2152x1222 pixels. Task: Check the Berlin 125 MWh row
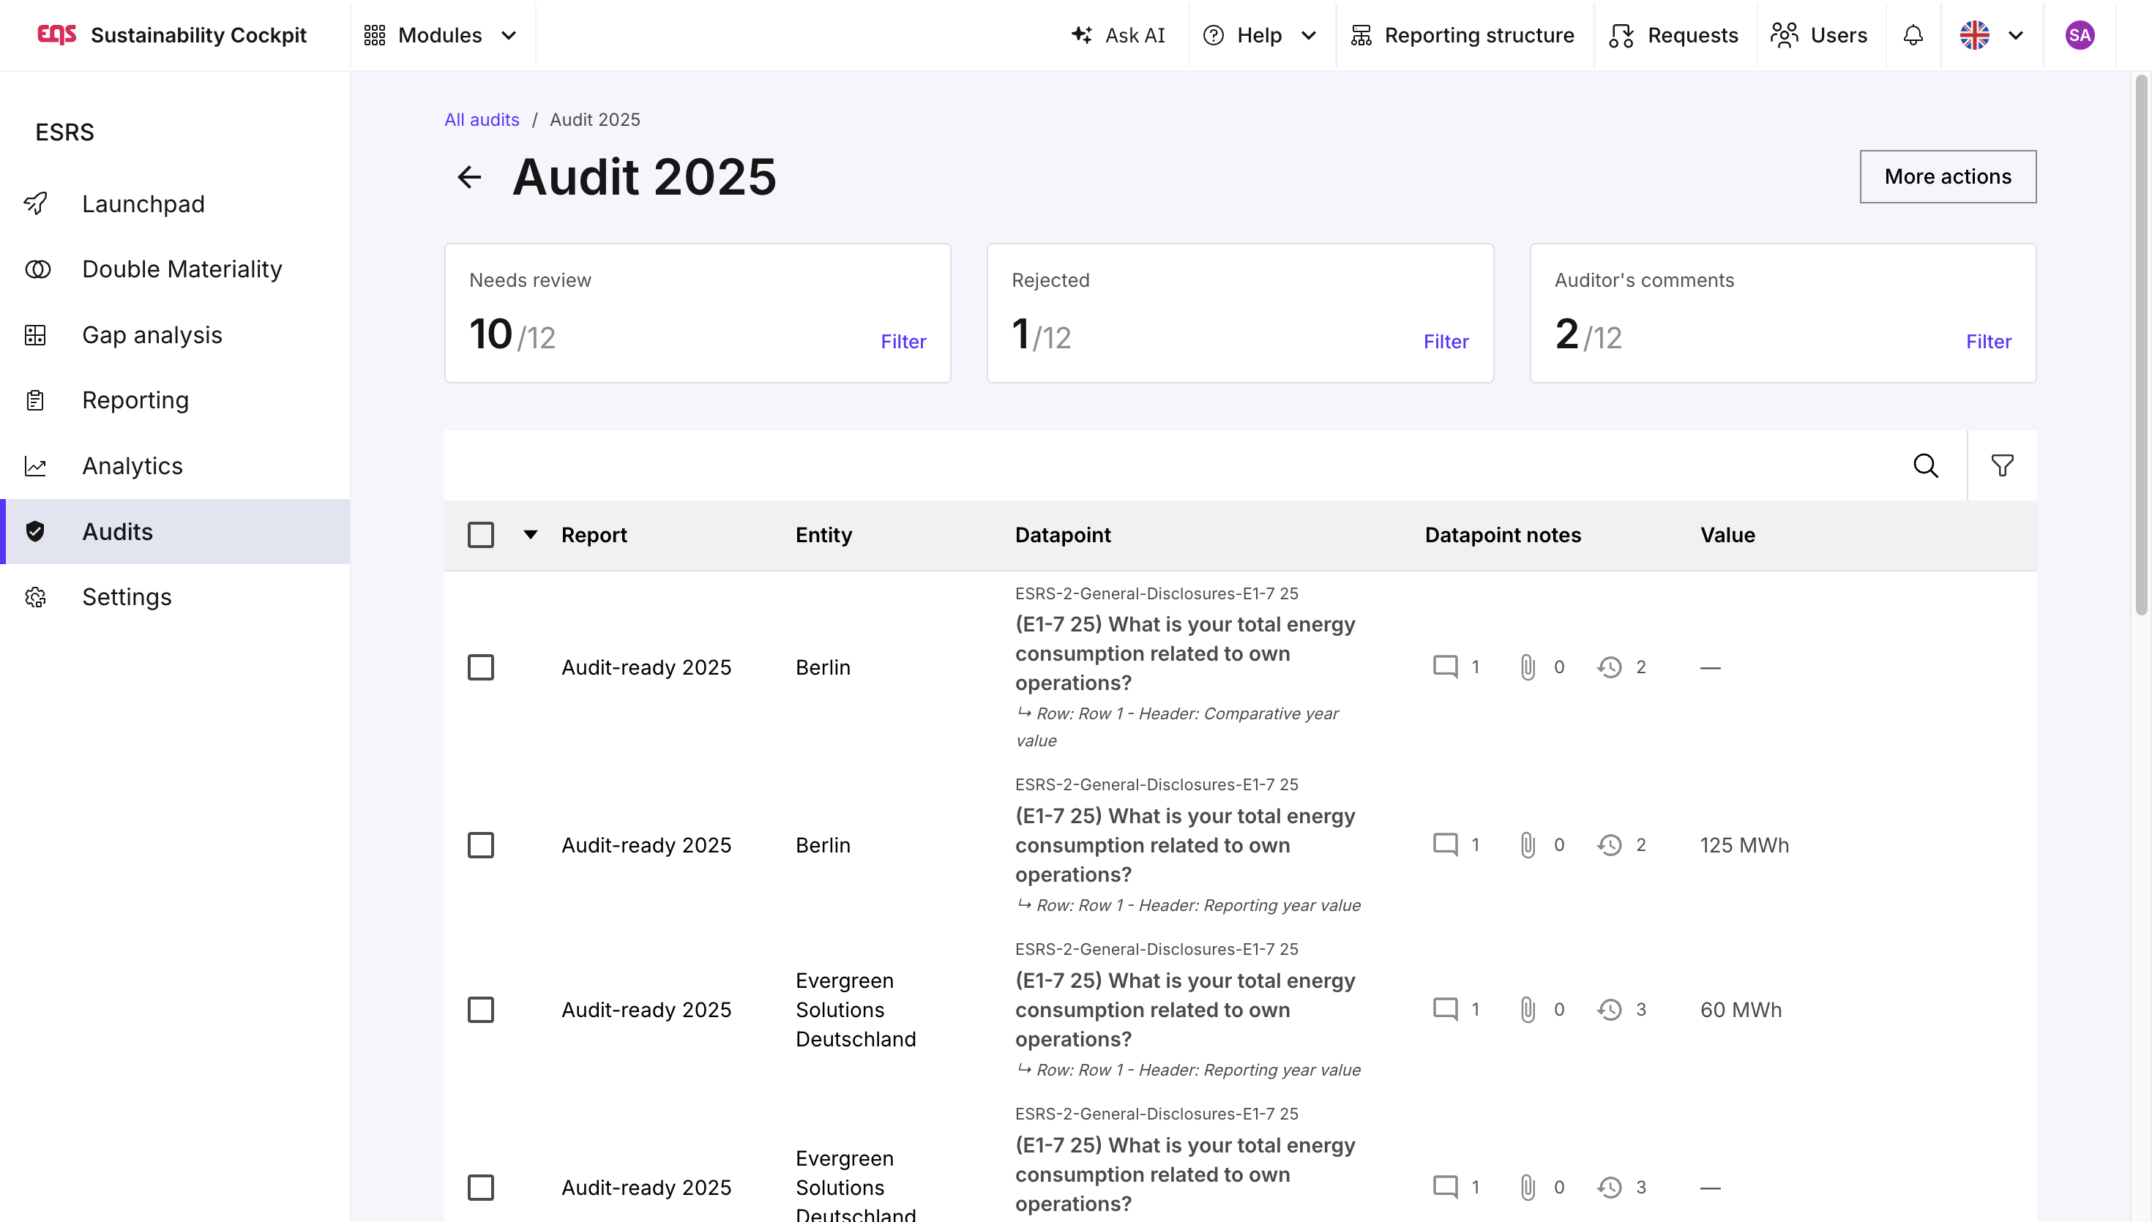click(x=480, y=845)
